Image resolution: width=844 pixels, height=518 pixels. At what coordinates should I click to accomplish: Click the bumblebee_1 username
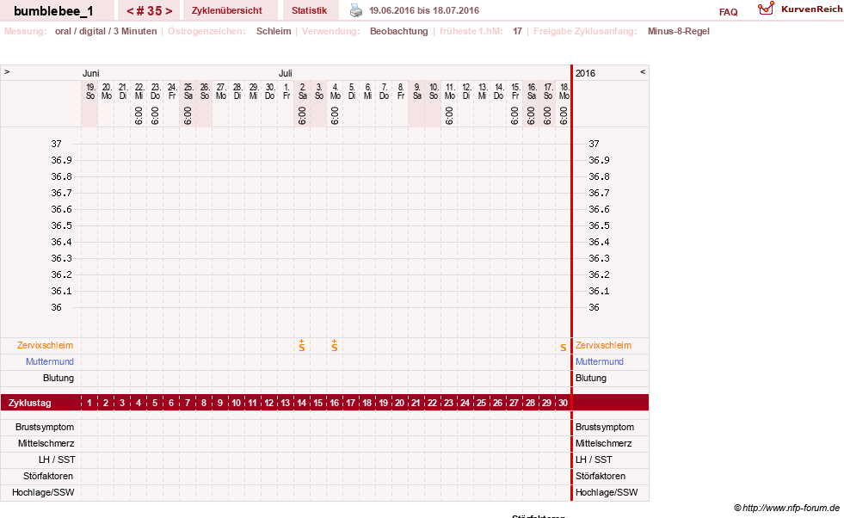(x=53, y=11)
